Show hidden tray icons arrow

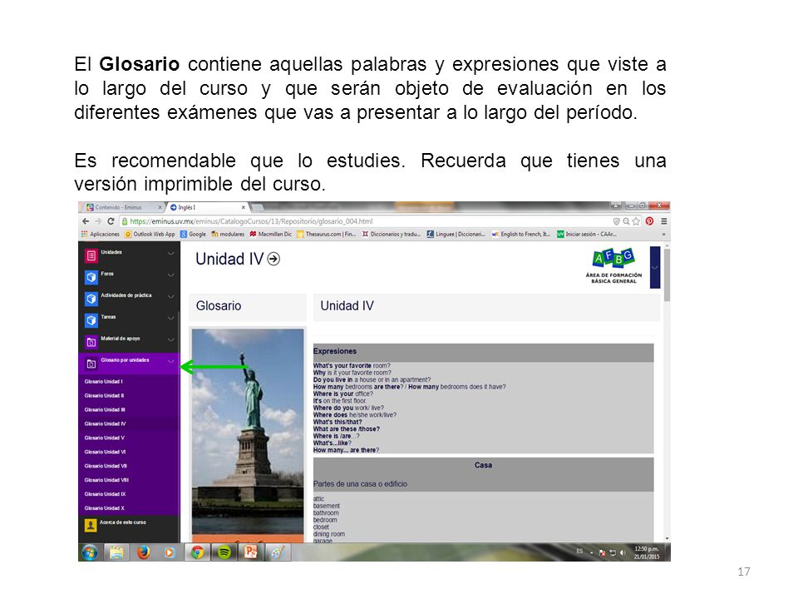pos(591,553)
